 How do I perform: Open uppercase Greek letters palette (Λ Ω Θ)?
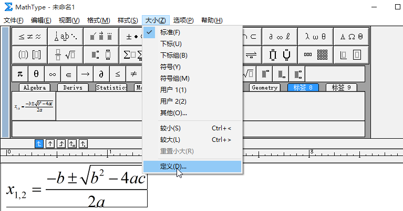tap(351, 37)
